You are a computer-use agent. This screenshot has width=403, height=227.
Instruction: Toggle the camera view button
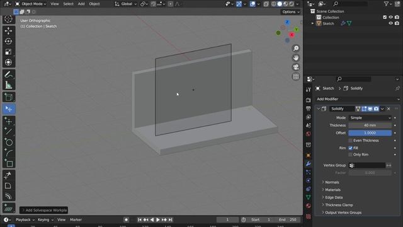point(296,67)
